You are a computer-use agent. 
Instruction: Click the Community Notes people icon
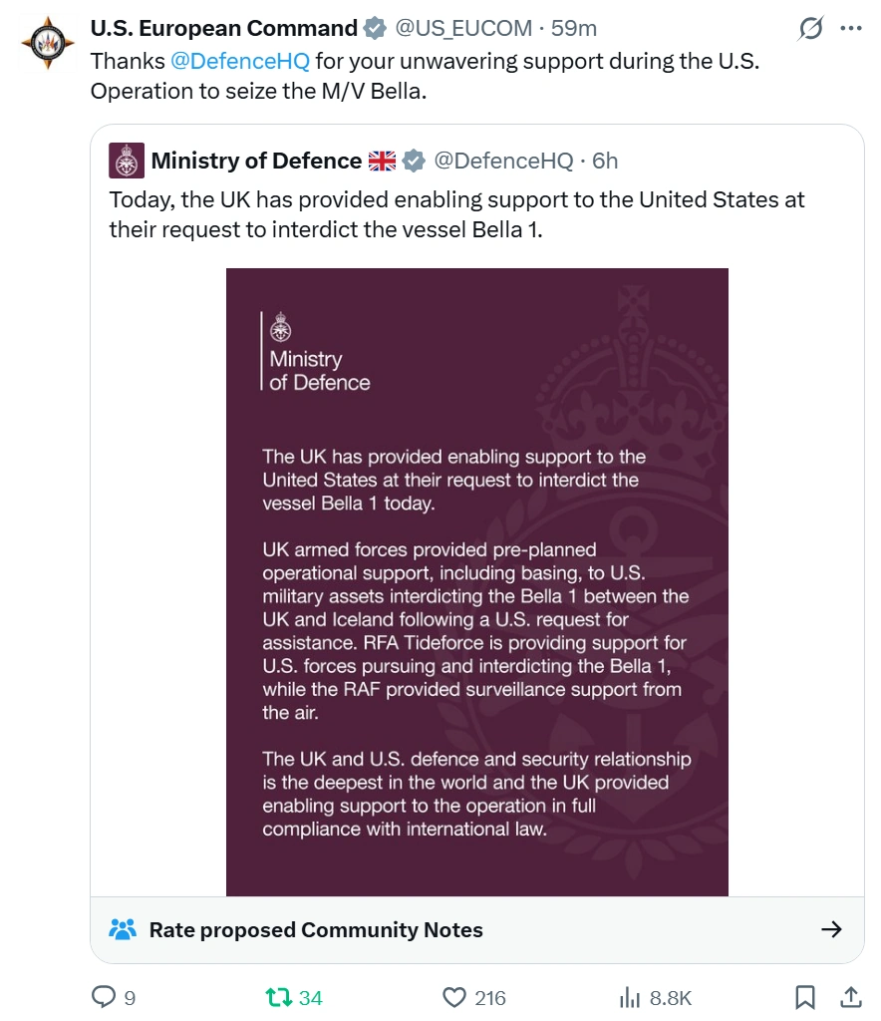[x=123, y=930]
